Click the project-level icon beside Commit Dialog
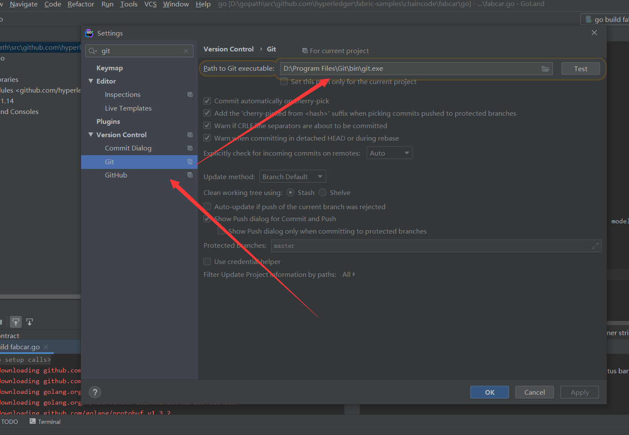This screenshot has height=435, width=629. coord(190,148)
